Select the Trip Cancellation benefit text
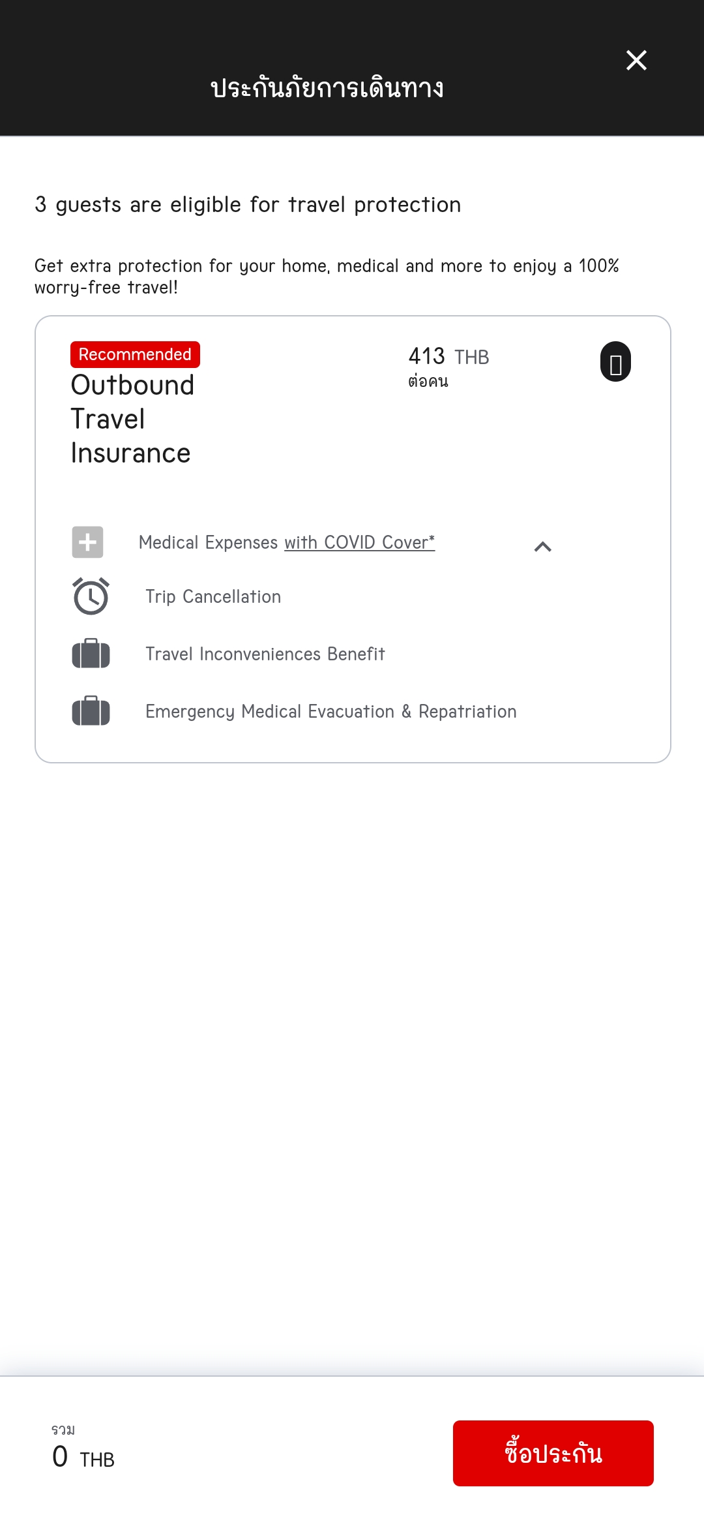The image size is (704, 1517). tap(213, 596)
